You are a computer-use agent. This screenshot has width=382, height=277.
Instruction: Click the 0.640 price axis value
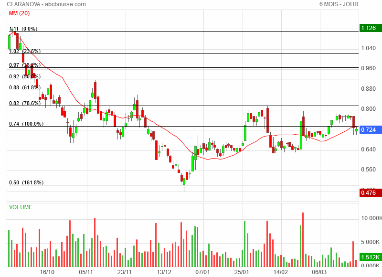tap(368, 149)
